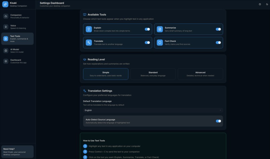This screenshot has height=159, width=270.
Task: Open the Dashboard customization section
Action: tap(17, 61)
